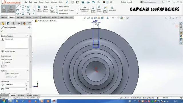Open Display/Delete Relations
This screenshot has height=103, width=183.
(x=85, y=9)
